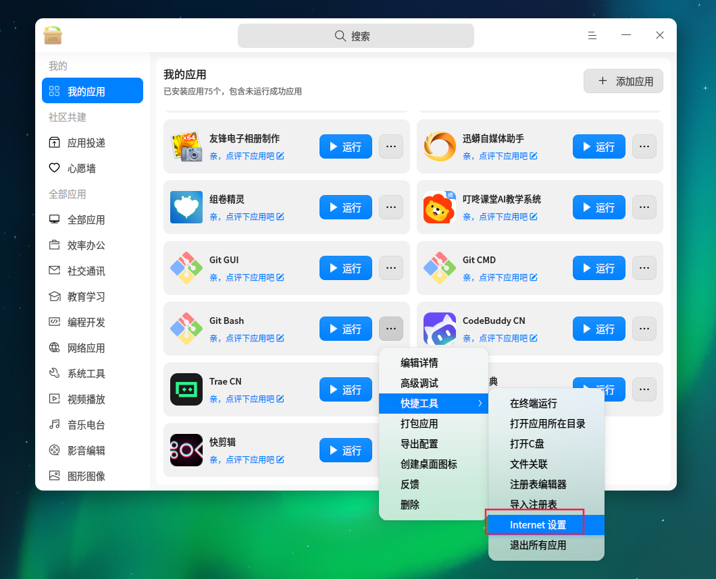Run 组卷精灵

click(x=346, y=207)
